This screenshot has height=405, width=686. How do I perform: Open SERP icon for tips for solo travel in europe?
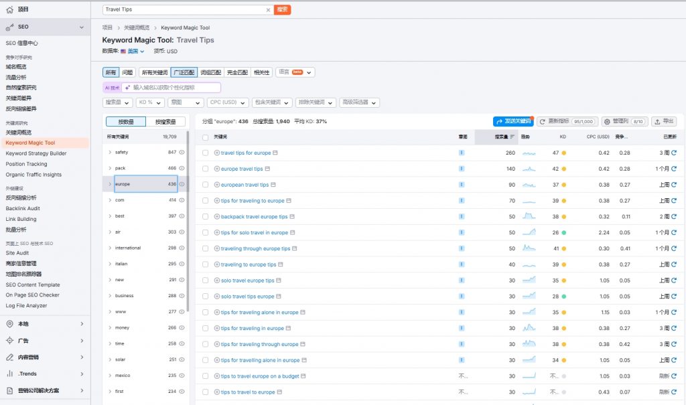[292, 233]
